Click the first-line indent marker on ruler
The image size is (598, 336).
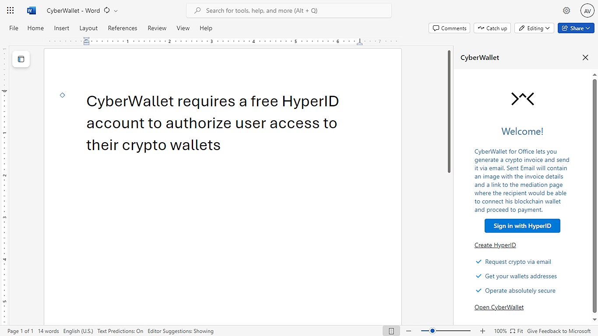[86, 39]
